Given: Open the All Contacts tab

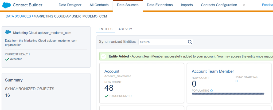Looking at the screenshot, I should pos(99,5).
